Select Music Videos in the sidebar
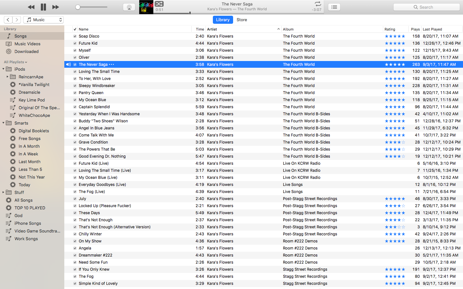The height and width of the screenshot is (289, 463). coord(32,44)
